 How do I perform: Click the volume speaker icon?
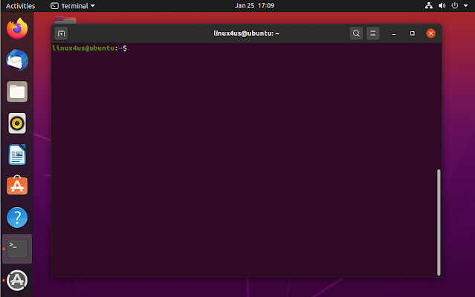point(442,5)
